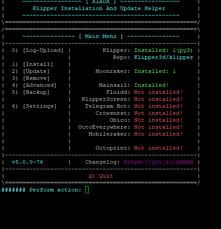Click the Q) Quit option
This screenshot has width=221, height=229.
[x=101, y=176]
